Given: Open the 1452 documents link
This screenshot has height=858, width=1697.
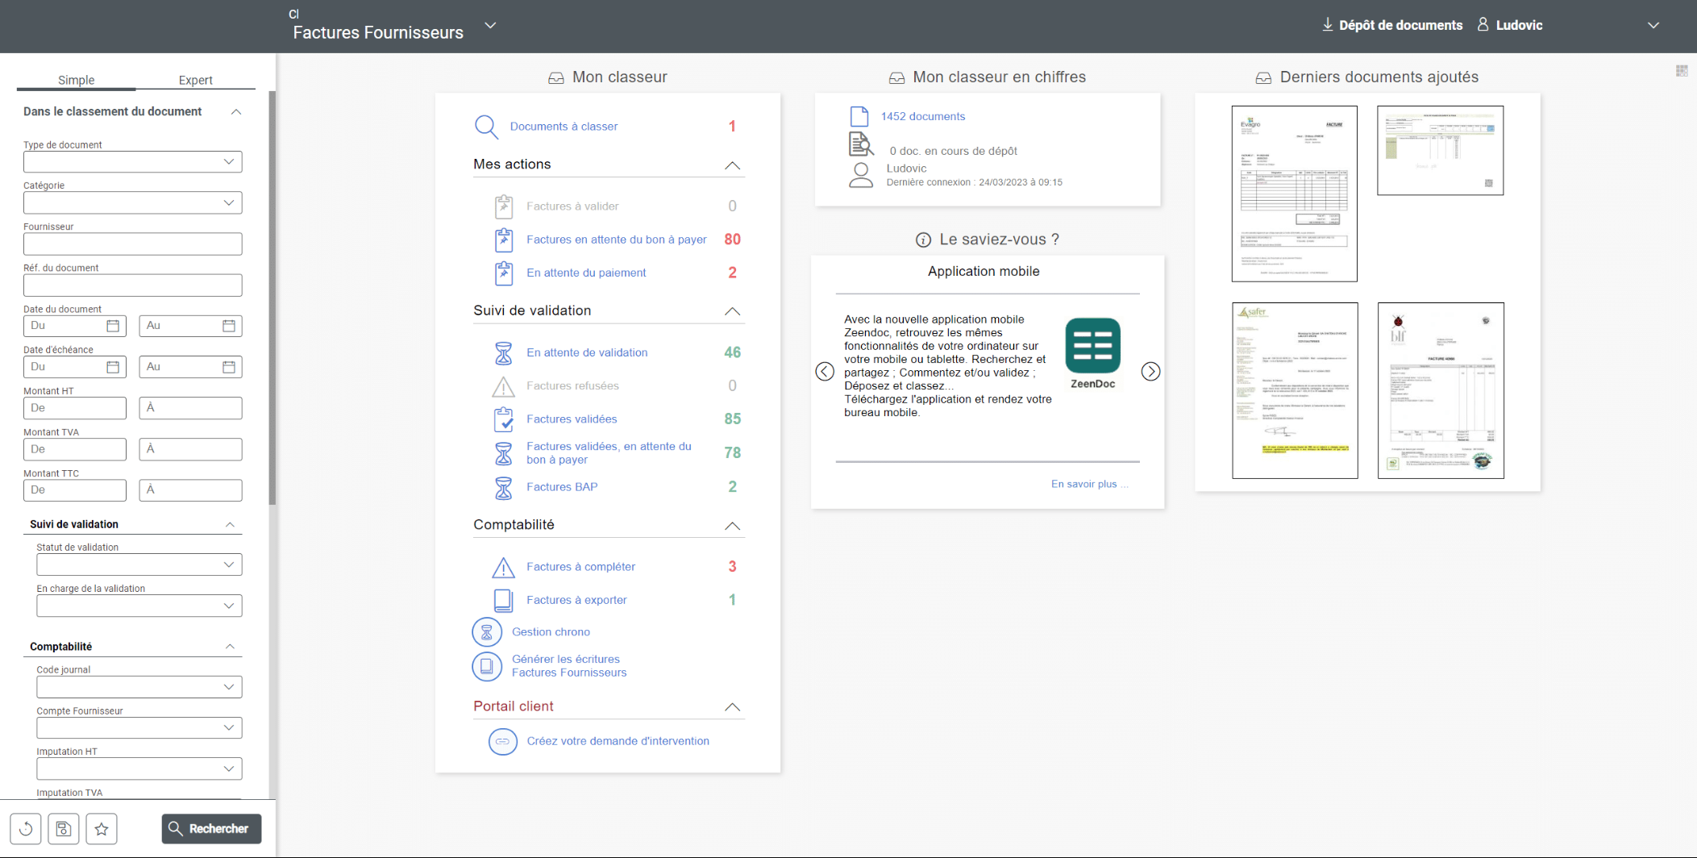Looking at the screenshot, I should tap(923, 116).
